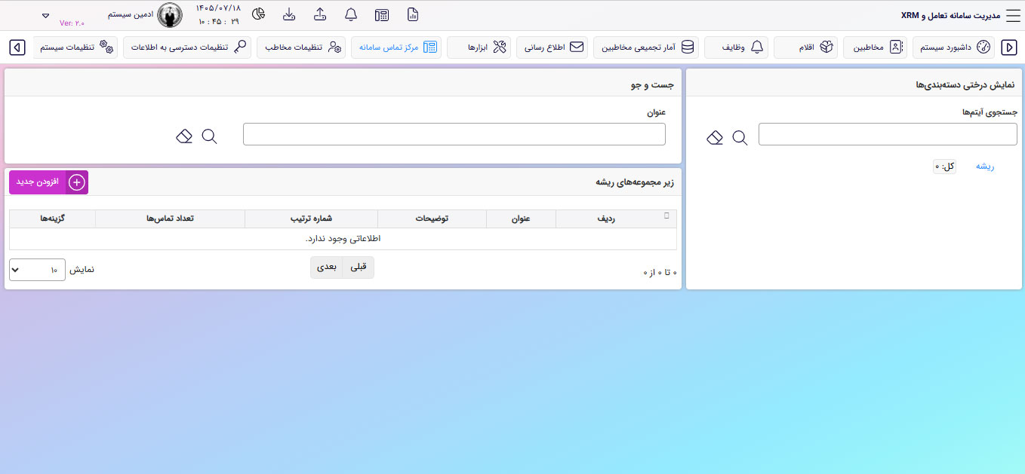The height and width of the screenshot is (474, 1025).
Task: Move the menu bar toward the right end
Action: [x=1009, y=47]
